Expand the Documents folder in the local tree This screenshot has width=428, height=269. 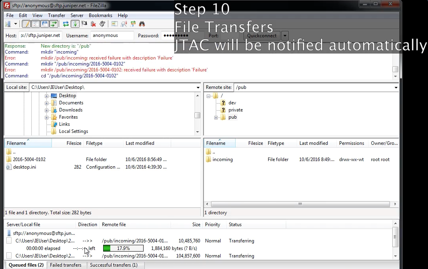tap(47, 103)
